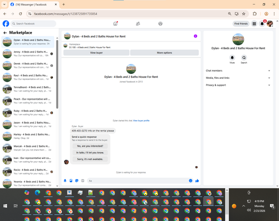The image size is (279, 221).
Task: Open the Jenny conversation in the chat list
Action: click(28, 54)
